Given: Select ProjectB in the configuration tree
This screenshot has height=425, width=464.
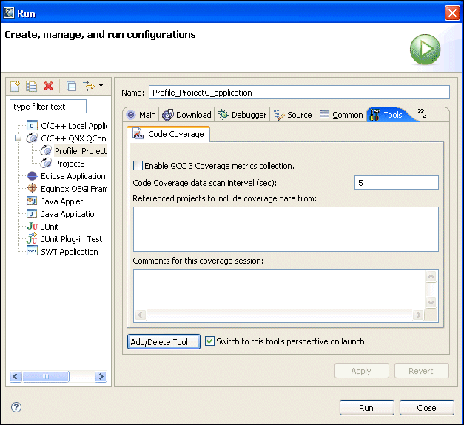Looking at the screenshot, I should pos(70,164).
